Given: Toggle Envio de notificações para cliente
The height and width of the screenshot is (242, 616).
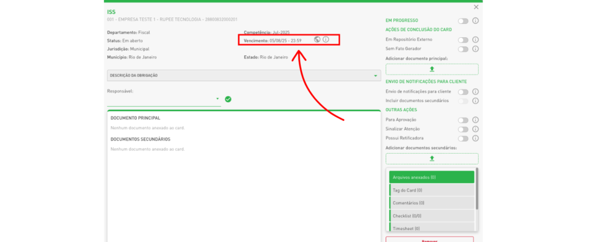Looking at the screenshot, I should tap(463, 92).
